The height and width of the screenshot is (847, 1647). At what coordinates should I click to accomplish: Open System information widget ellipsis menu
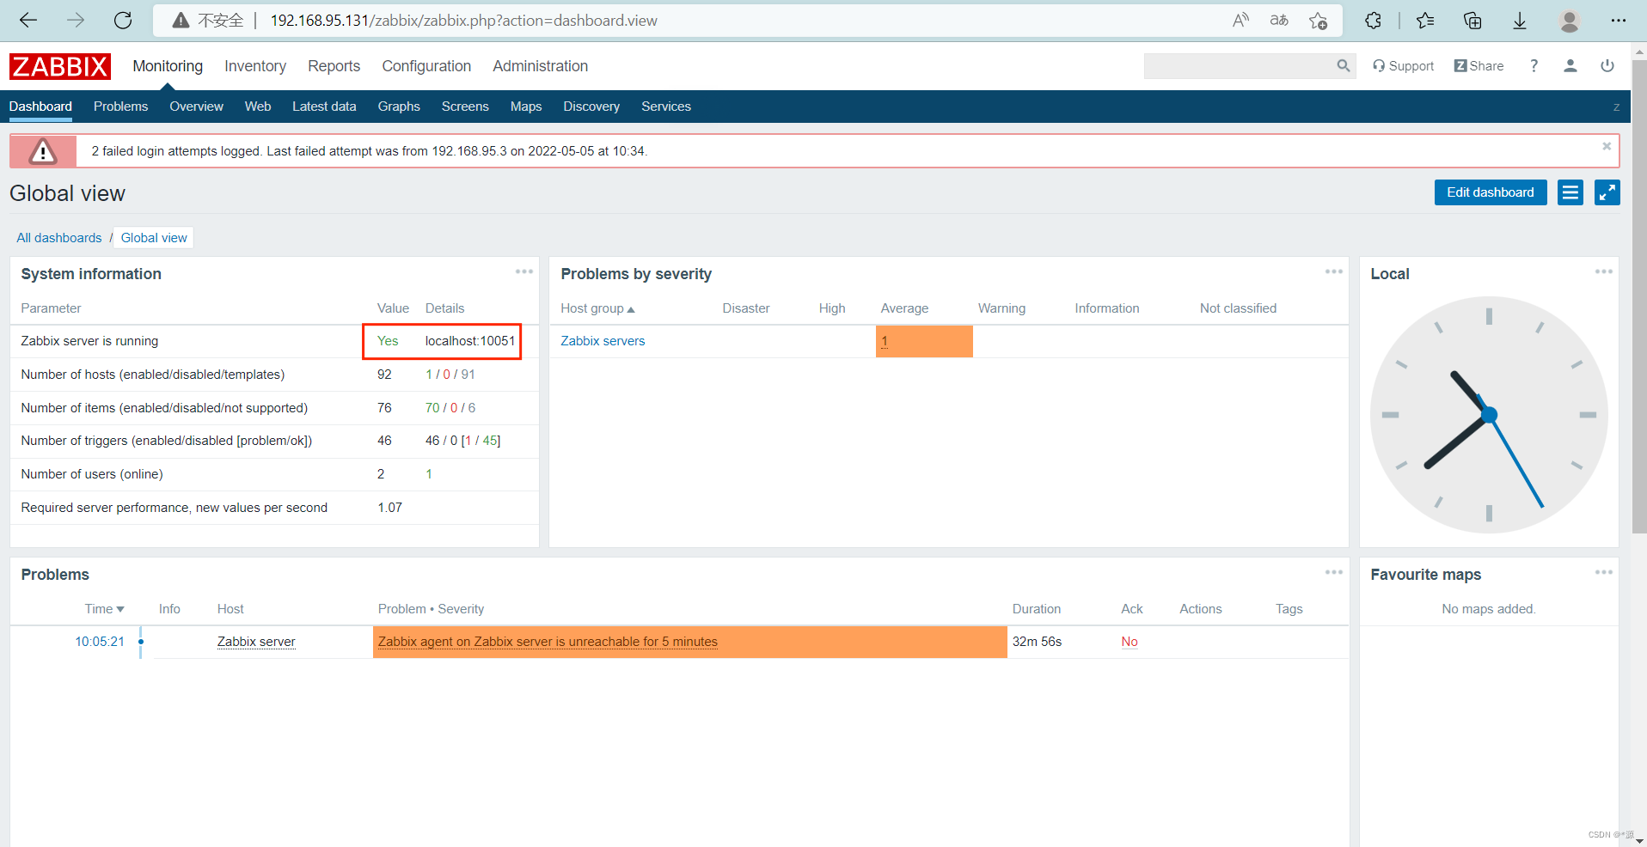(x=524, y=271)
